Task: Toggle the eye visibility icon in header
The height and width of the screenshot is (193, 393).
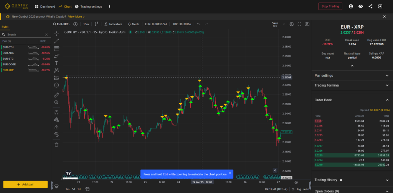Action: [360, 6]
